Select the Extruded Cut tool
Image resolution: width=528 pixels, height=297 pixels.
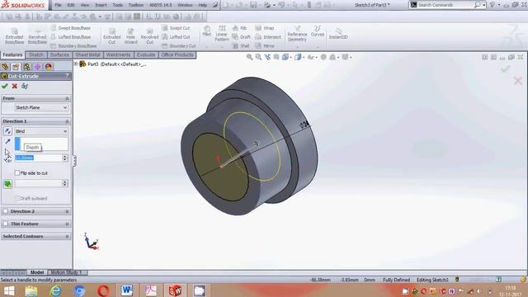pyautogui.click(x=112, y=36)
